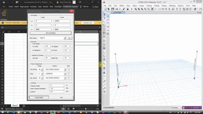
Task: Click the Pan hand icon in ETABS toolbar
Action: pos(152,9)
